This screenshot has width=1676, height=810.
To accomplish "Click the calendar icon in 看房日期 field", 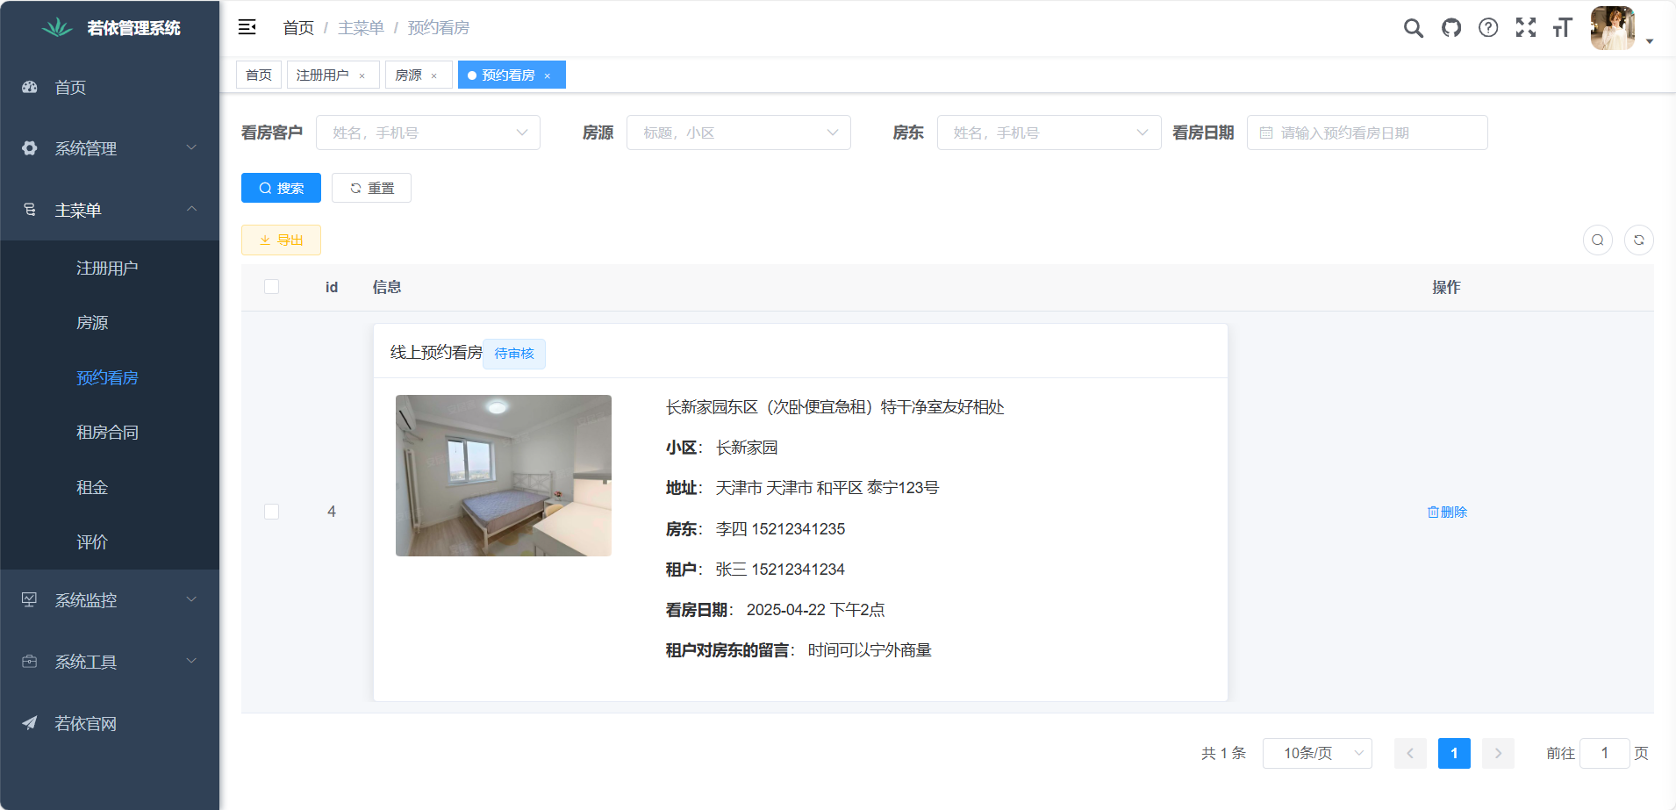I will pyautogui.click(x=1266, y=133).
